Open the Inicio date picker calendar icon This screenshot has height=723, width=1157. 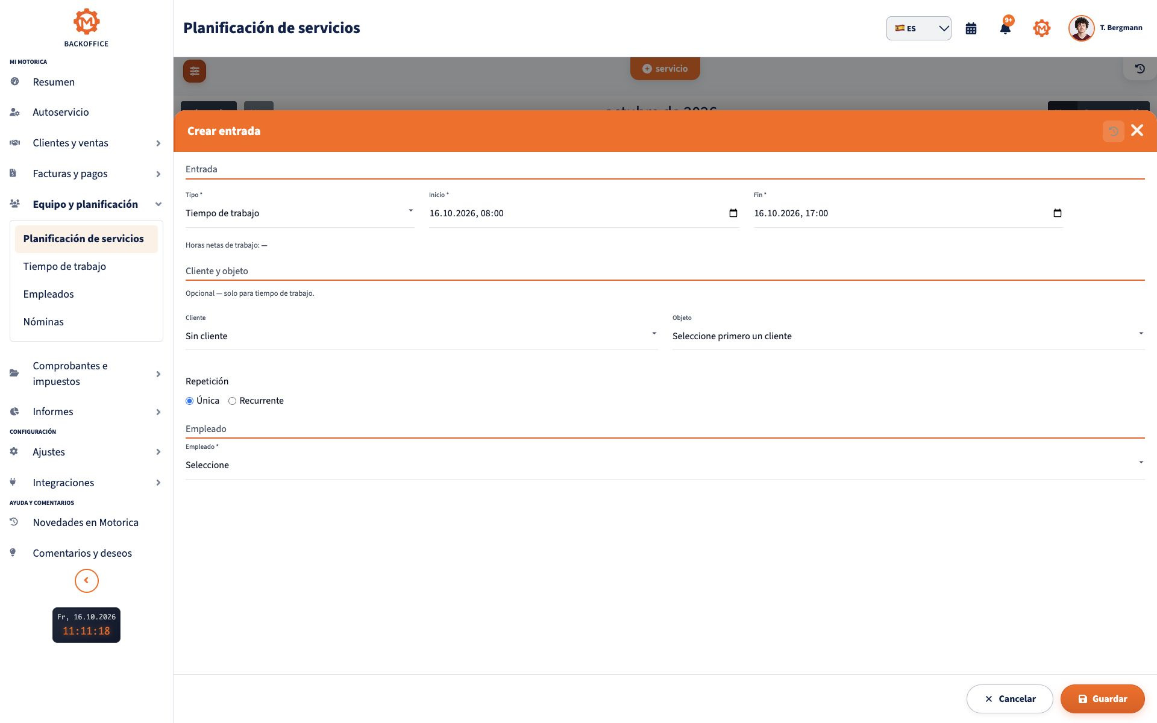point(733,213)
